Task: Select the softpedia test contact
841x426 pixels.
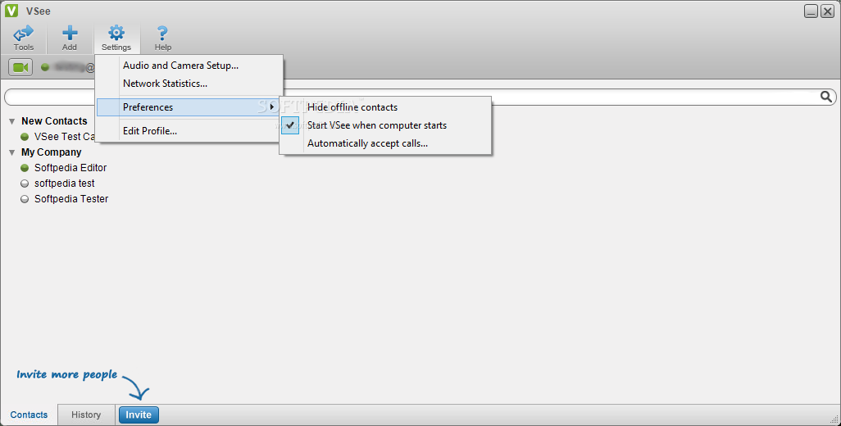Action: click(65, 184)
